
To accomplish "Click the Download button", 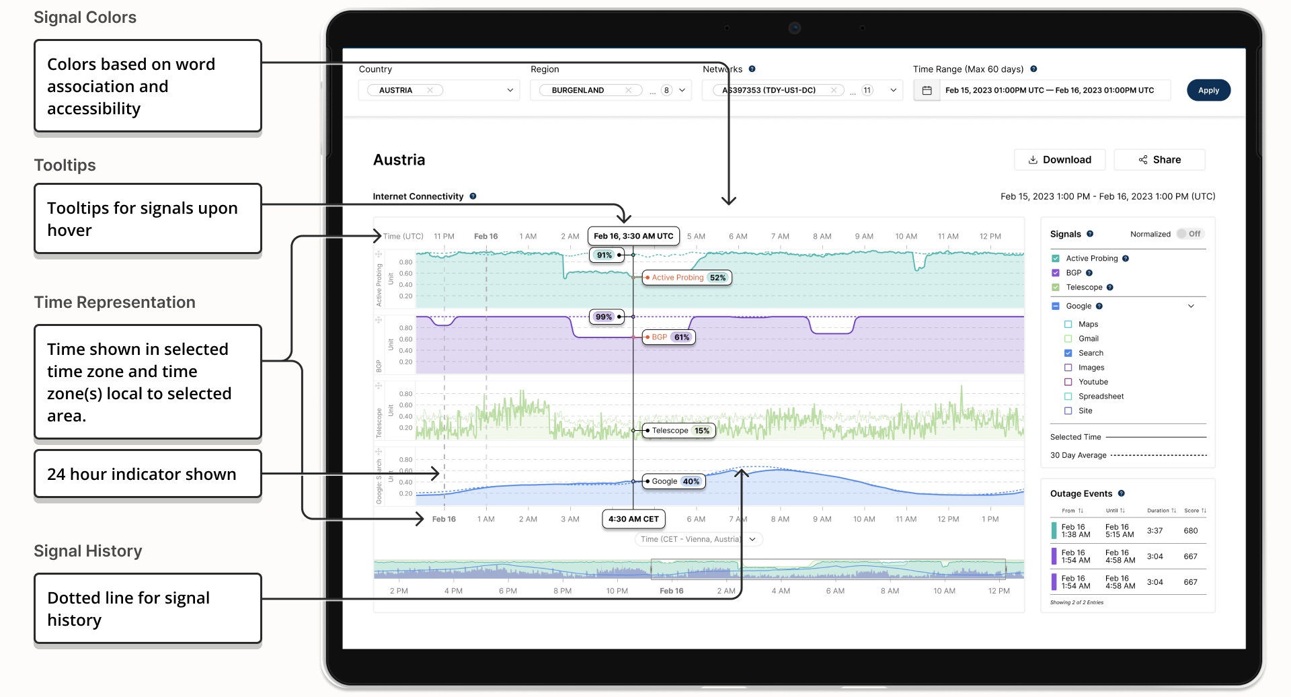I will tap(1060, 159).
